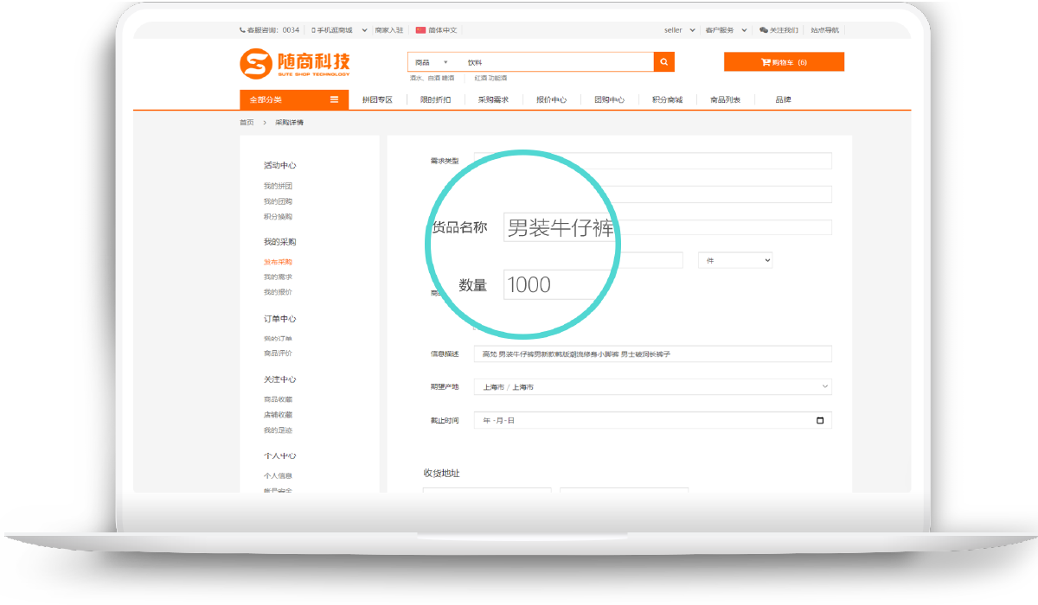The height and width of the screenshot is (605, 1038).
Task: Click the phone icon beside 客服咨询
Action: pos(242,30)
